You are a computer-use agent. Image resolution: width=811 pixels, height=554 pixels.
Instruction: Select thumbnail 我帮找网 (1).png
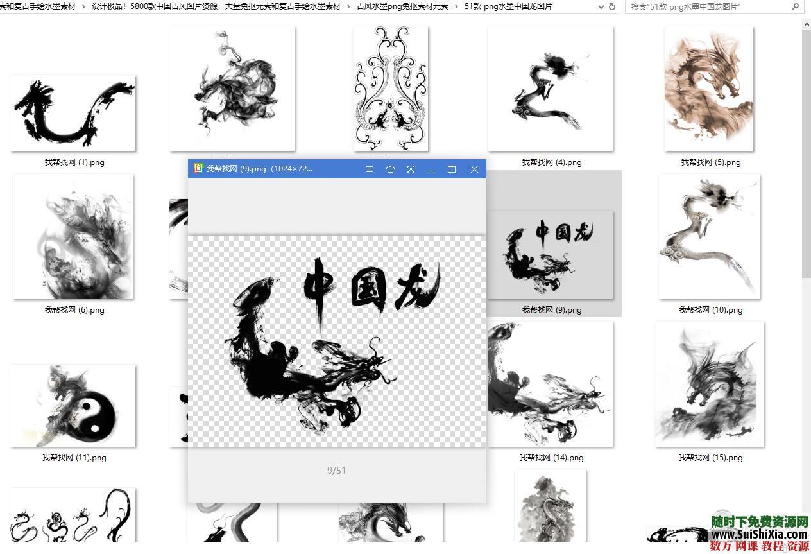[x=73, y=114]
